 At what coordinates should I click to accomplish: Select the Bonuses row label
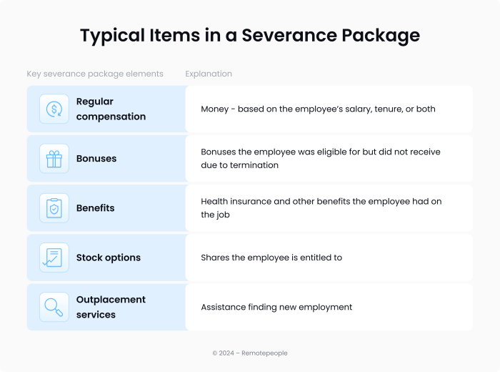pyautogui.click(x=96, y=159)
